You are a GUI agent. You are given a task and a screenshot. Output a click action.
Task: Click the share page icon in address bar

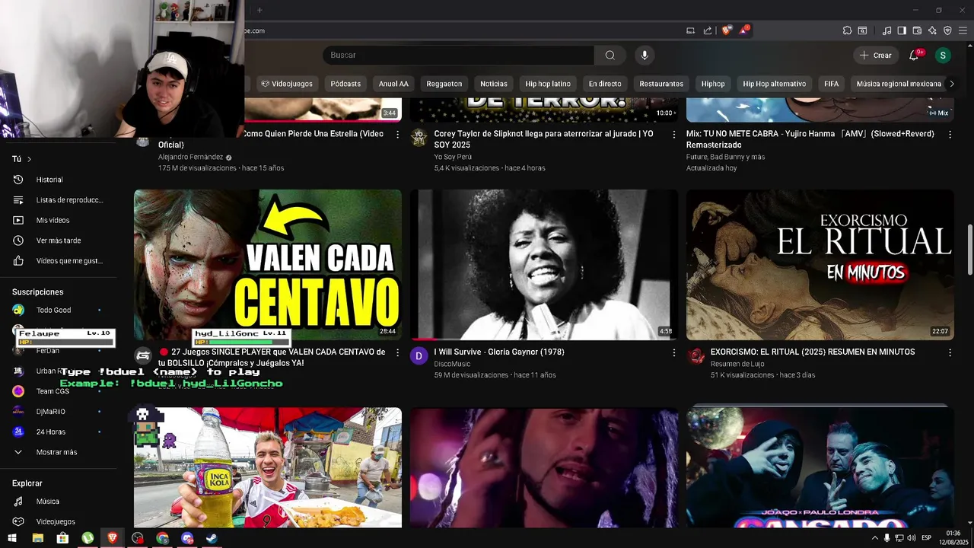click(x=708, y=30)
